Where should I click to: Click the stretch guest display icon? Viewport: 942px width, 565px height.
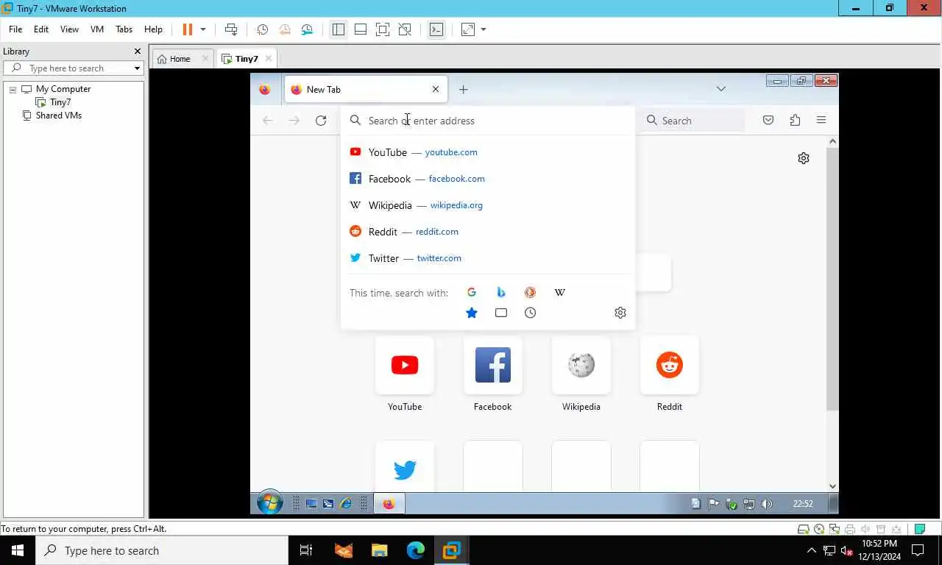[468, 29]
